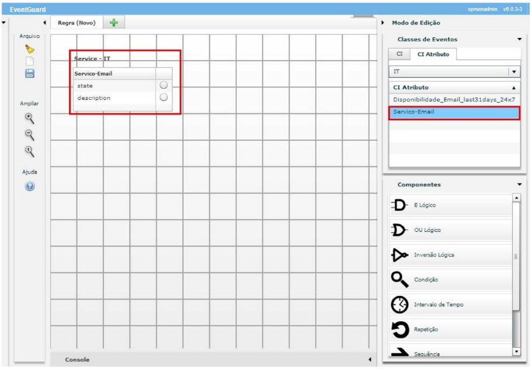The width and height of the screenshot is (531, 369).
Task: Select the state radio button connector
Action: pyautogui.click(x=164, y=86)
